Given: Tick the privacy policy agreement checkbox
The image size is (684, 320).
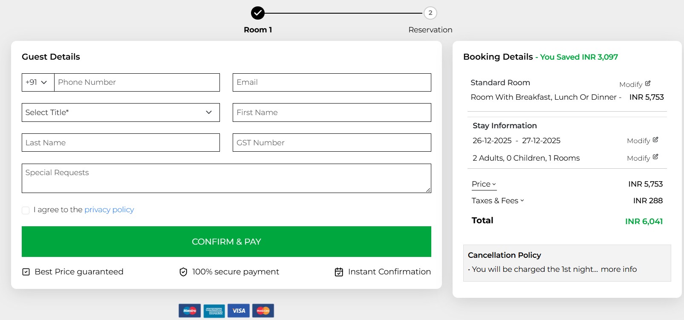Looking at the screenshot, I should 26,210.
